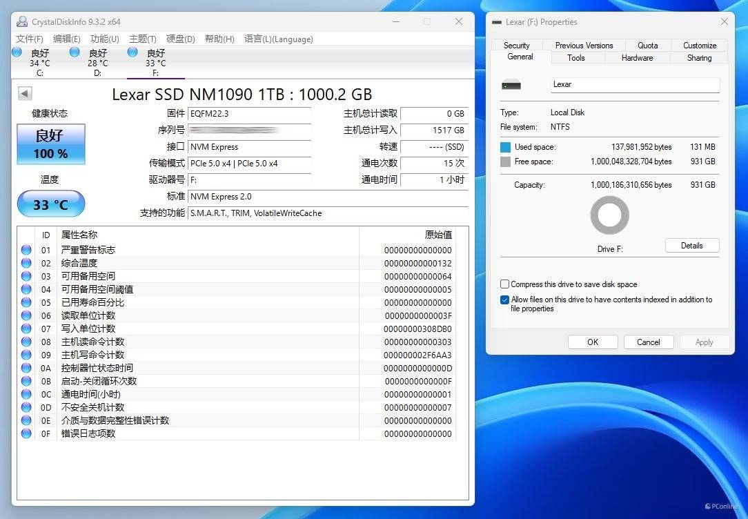
Task: Click the NVM Express 2.0 standard field
Action: (328, 197)
